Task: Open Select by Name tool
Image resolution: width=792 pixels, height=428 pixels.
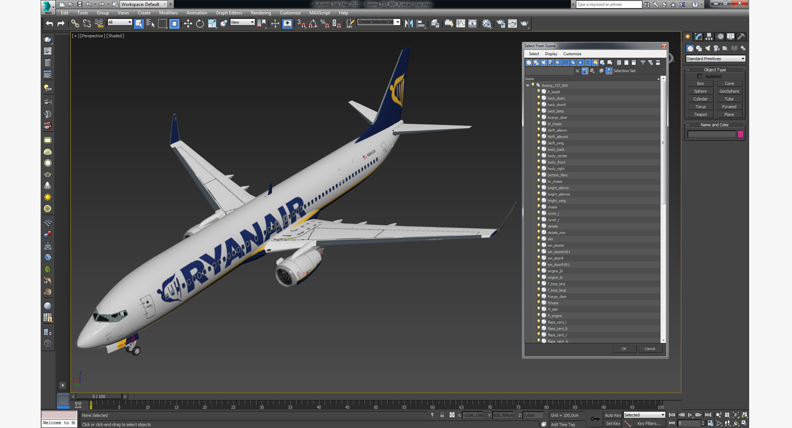Action: 150,24
